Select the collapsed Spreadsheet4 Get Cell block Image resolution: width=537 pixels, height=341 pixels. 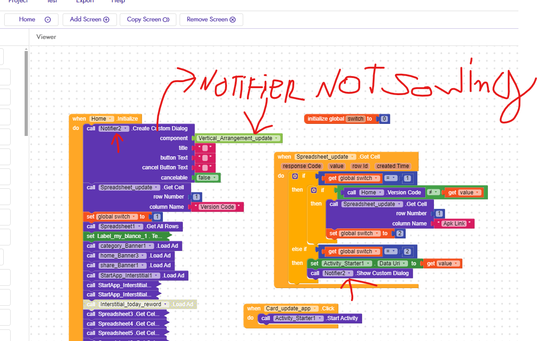[126, 323]
